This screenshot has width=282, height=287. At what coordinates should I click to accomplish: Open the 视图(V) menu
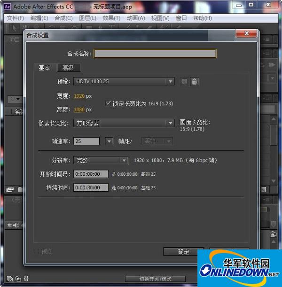160,18
